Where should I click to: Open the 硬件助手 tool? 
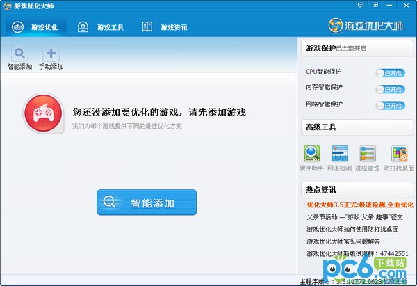(x=311, y=158)
